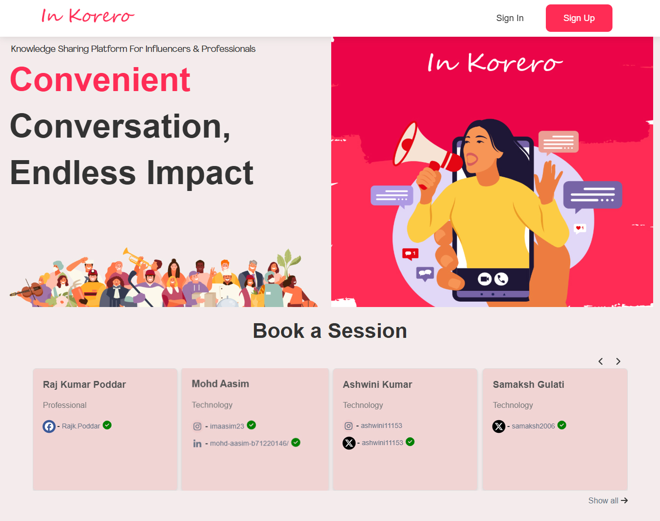Click the In Korero logo in header
The image size is (660, 521).
coord(88,16)
